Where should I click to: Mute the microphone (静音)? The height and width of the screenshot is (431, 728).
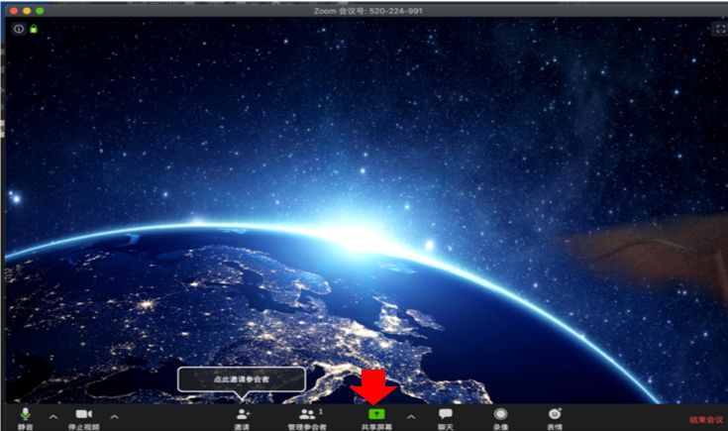[x=26, y=418]
